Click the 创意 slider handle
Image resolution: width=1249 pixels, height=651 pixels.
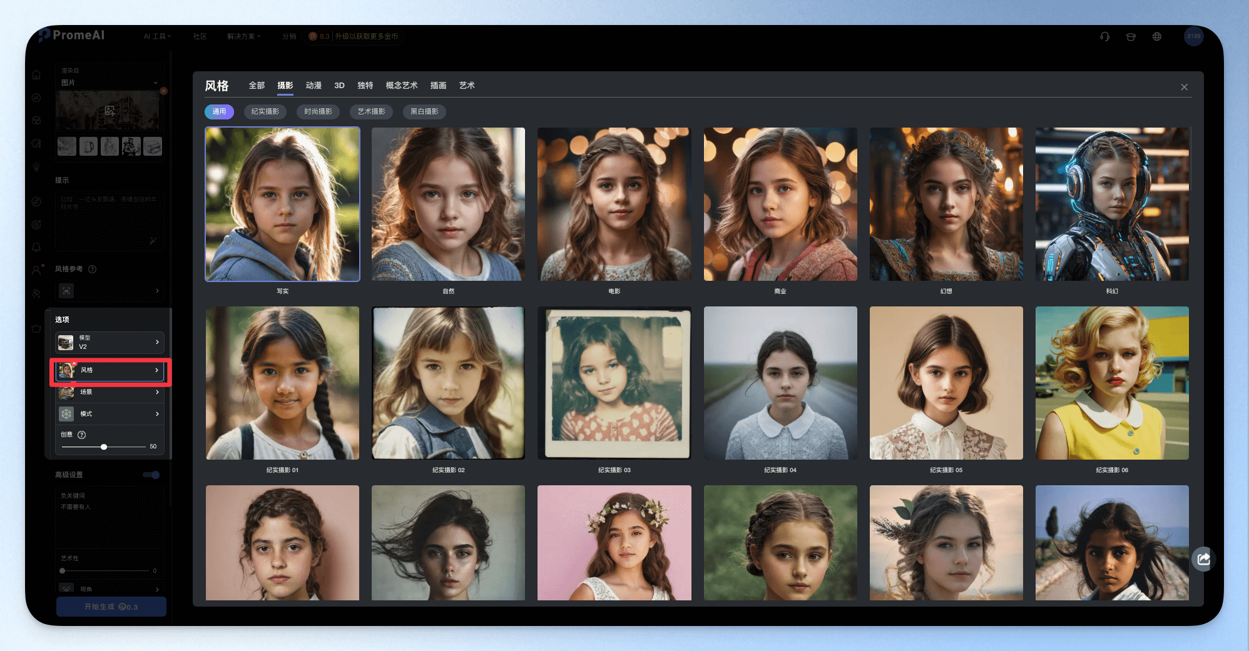pyautogui.click(x=104, y=447)
